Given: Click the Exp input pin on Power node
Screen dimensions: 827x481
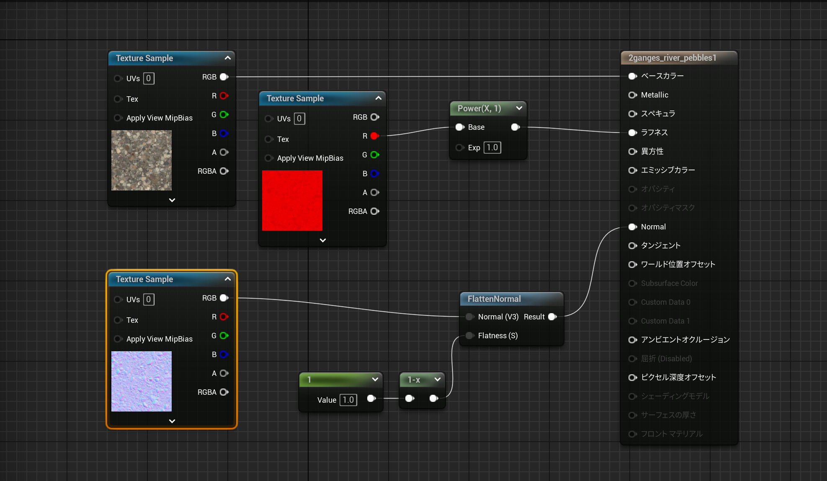Looking at the screenshot, I should [459, 148].
